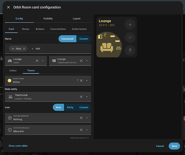Click the Area chip drag handle
The height and width of the screenshot is (155, 185).
point(13,49)
